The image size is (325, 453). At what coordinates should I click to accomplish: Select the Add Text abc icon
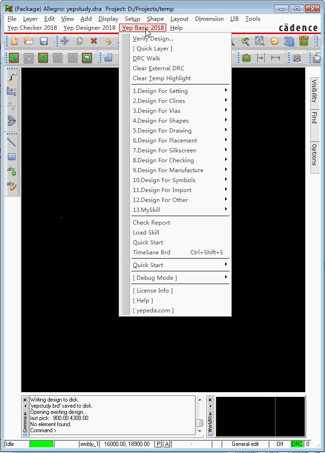click(x=11, y=171)
